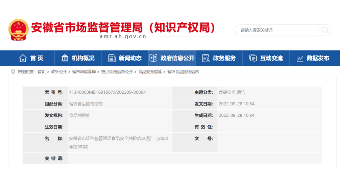This screenshot has height=180, width=340.
Task: Open the 机构概况 menu item
Action: 83,58
